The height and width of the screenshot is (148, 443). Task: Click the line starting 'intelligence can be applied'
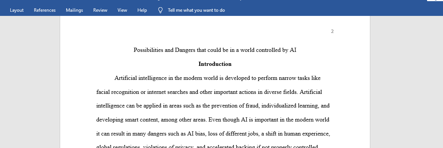coord(213,106)
